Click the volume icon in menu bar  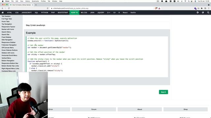[178, 1]
